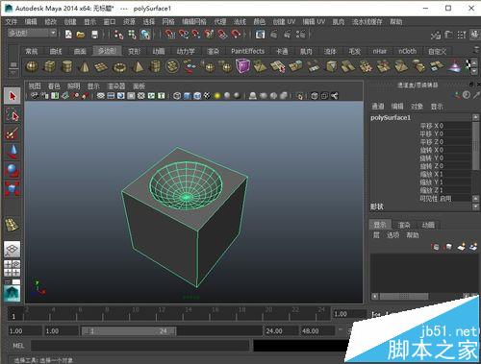This screenshot has width=481, height=364.
Task: Open the viewport 着色 menu
Action: [54, 86]
